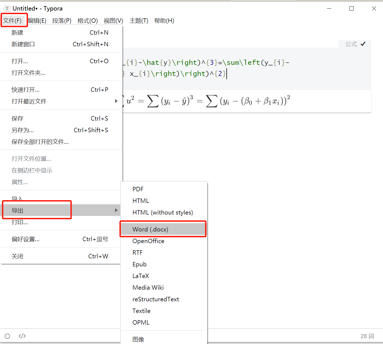Select the source code mode icon
383x344 pixels.
[x=22, y=336]
